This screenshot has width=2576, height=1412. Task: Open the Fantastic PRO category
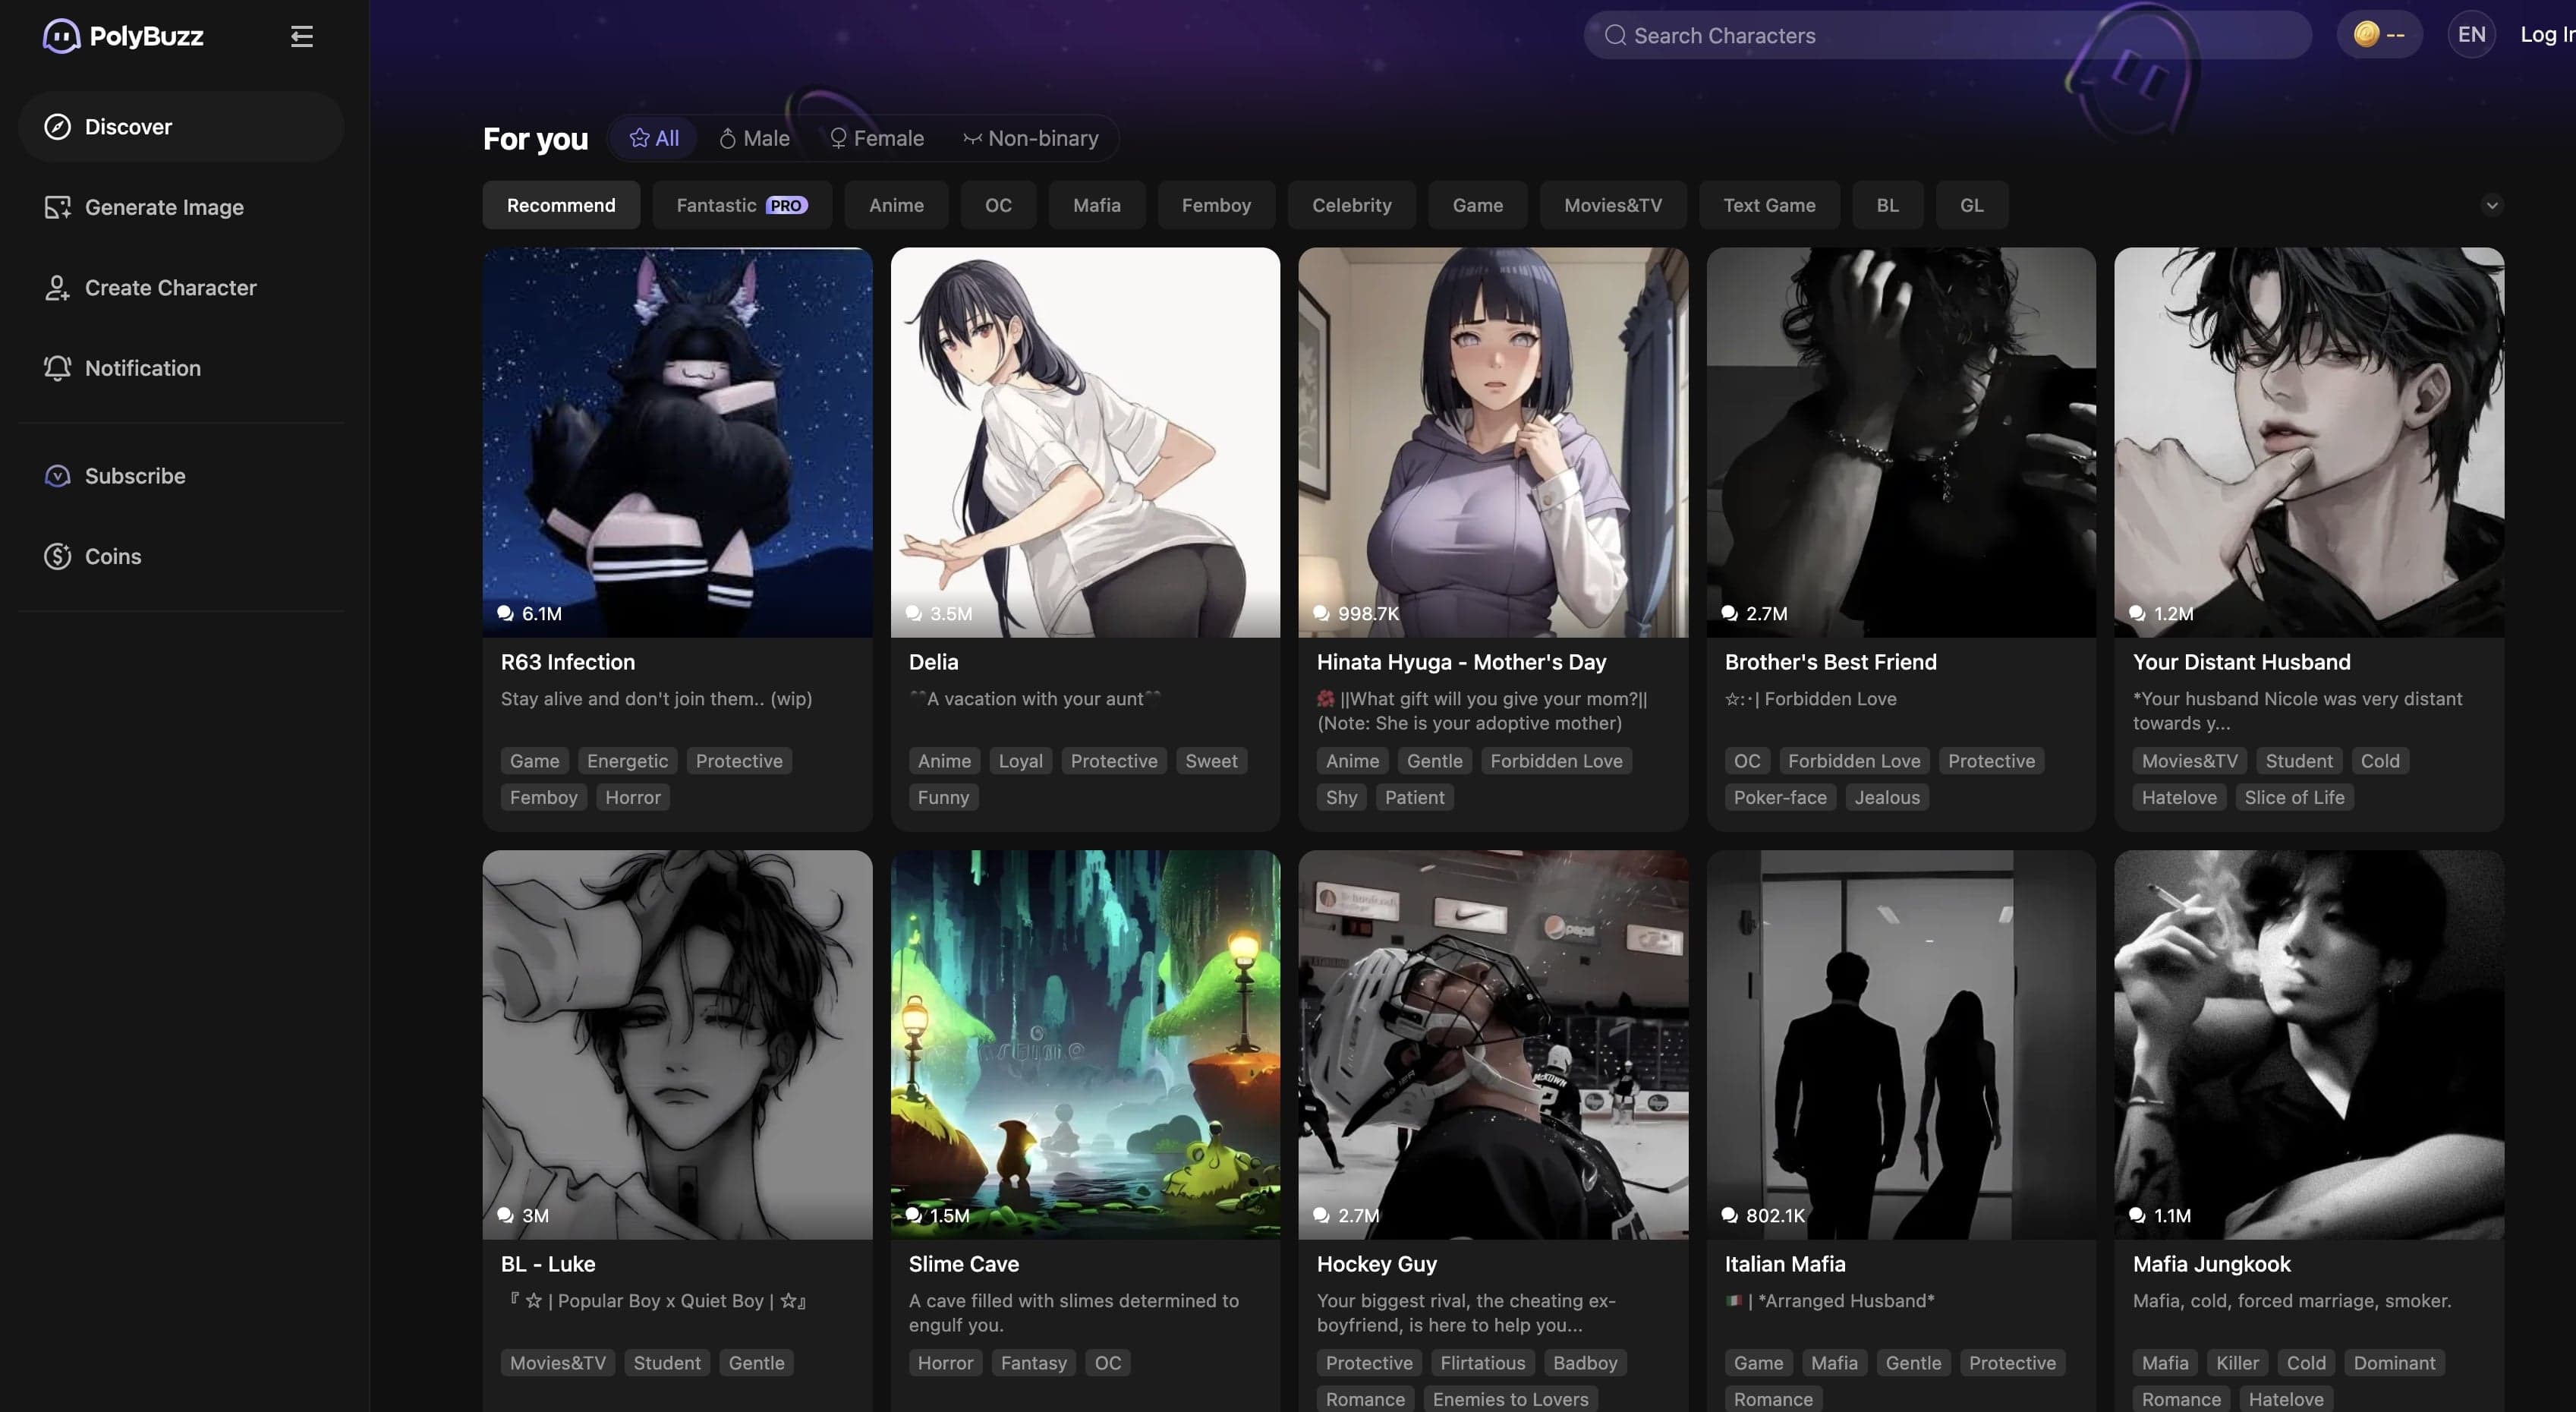click(741, 206)
